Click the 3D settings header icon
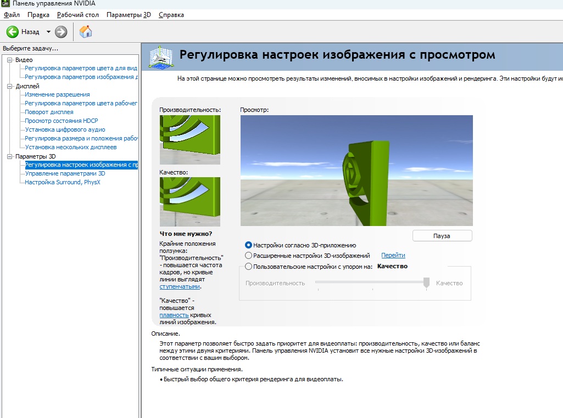 coord(161,57)
